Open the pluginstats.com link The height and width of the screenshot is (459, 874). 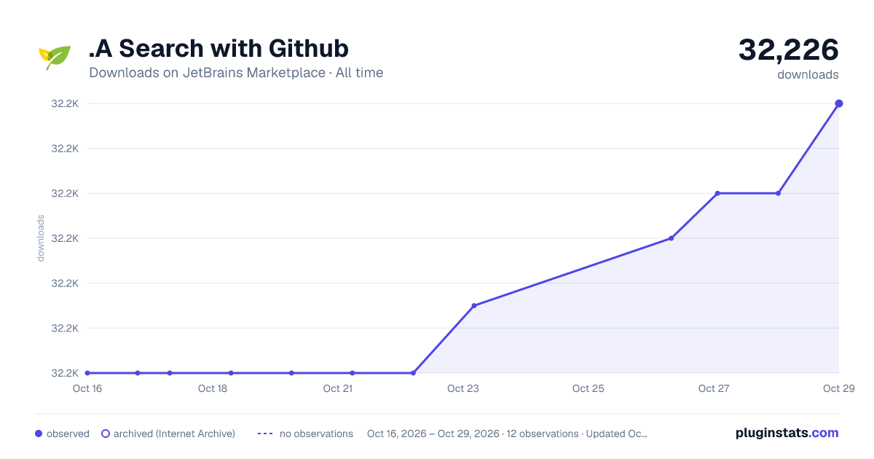pos(787,433)
